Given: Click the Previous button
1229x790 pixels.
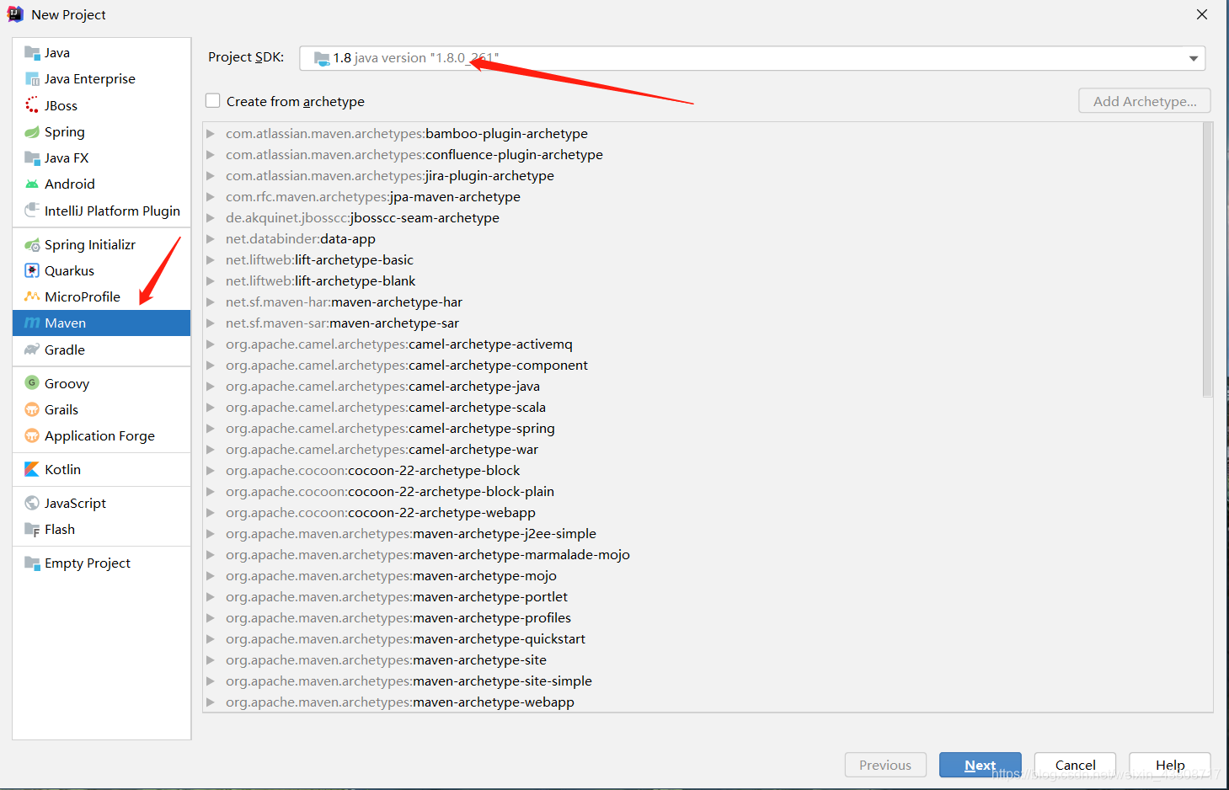Looking at the screenshot, I should coord(885,765).
